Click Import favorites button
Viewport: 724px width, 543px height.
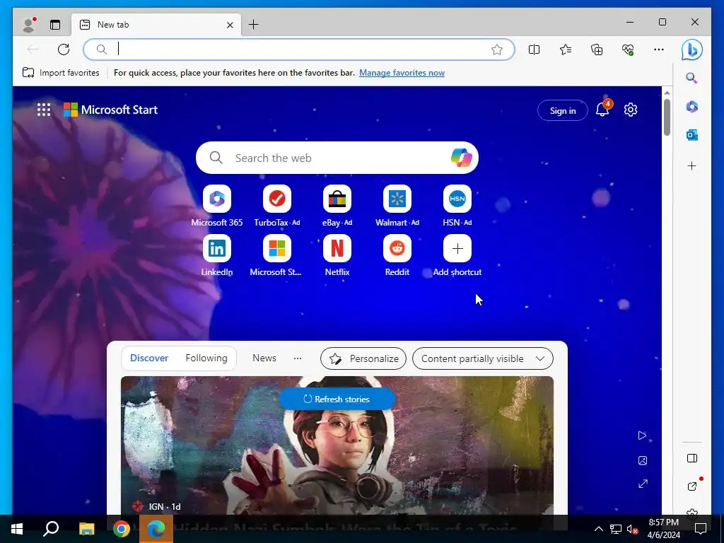pyautogui.click(x=61, y=73)
